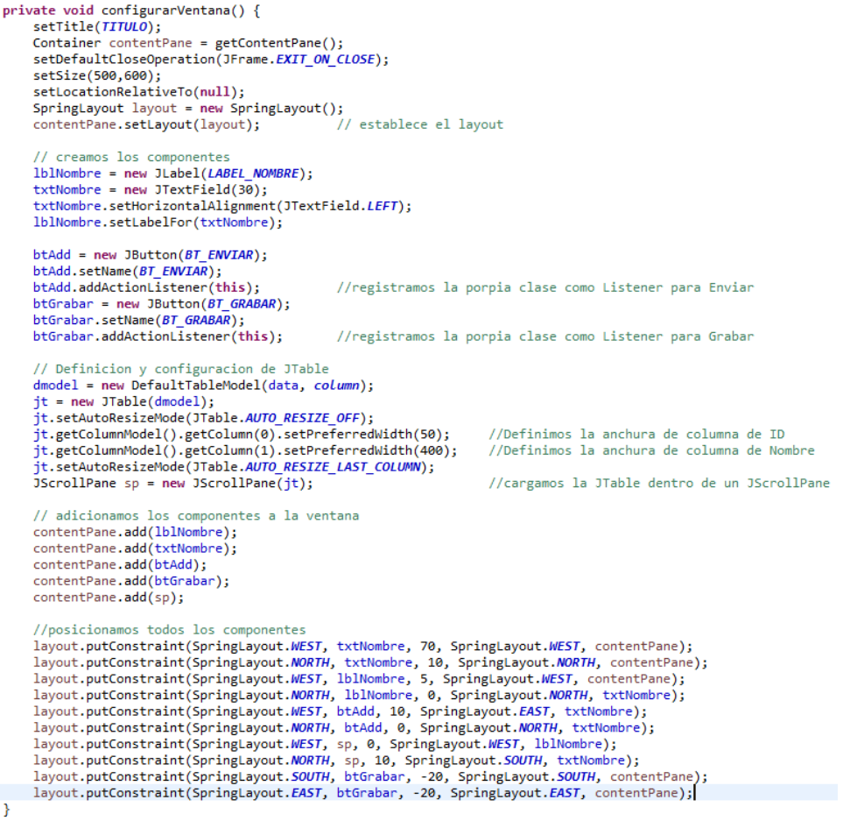Click contentPane.add(btGrabar) line
Screen dimensions: 843x821
click(131, 581)
